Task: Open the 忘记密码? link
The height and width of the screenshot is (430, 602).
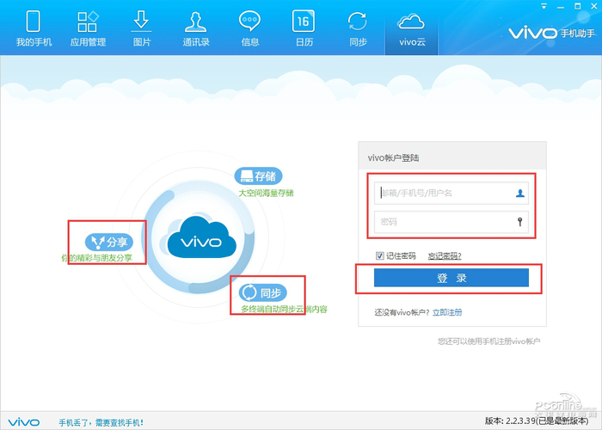Action: coord(445,256)
